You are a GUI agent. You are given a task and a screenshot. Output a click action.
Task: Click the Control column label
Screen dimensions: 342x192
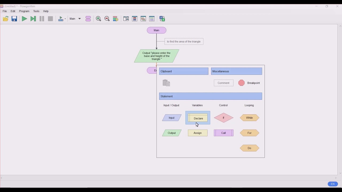tap(223, 105)
